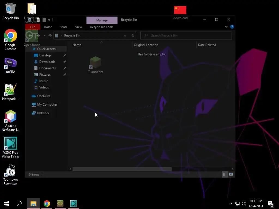Click the Up arrow in the Recycle Bin window
279x209 pixels.
[x=50, y=36]
